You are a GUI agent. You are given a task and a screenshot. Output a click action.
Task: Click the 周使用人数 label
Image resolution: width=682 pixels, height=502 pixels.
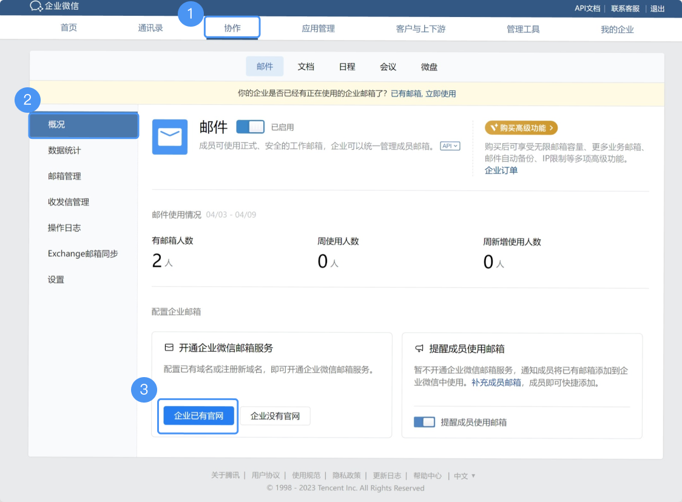(338, 241)
